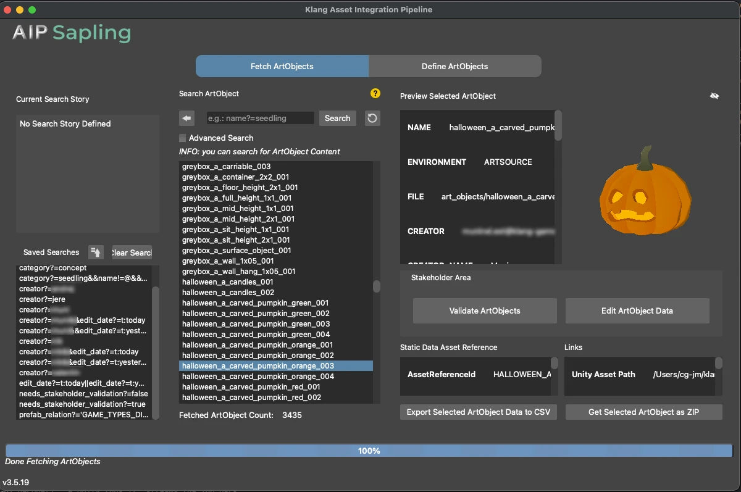Viewport: 741px width, 492px height.
Task: Select halloween_a_carved_pumpkin_green_002
Action: click(276, 314)
